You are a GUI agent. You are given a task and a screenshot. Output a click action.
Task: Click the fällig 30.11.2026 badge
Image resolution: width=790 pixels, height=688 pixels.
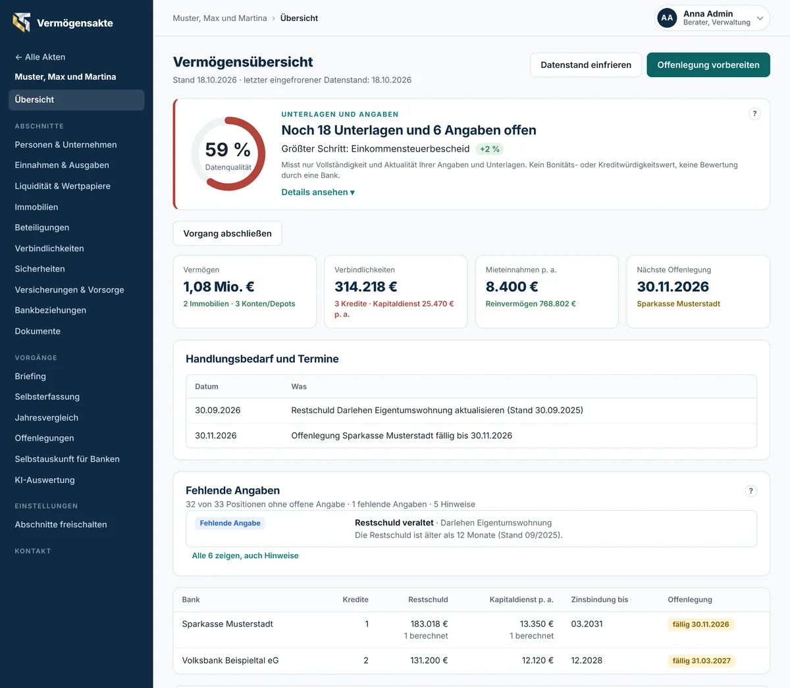pyautogui.click(x=701, y=625)
